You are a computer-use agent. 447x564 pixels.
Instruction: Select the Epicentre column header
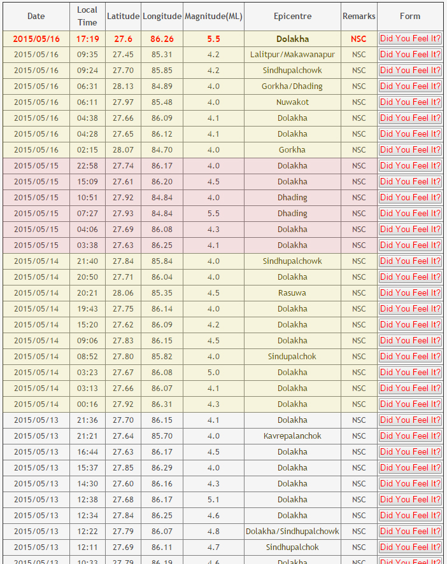tap(292, 17)
